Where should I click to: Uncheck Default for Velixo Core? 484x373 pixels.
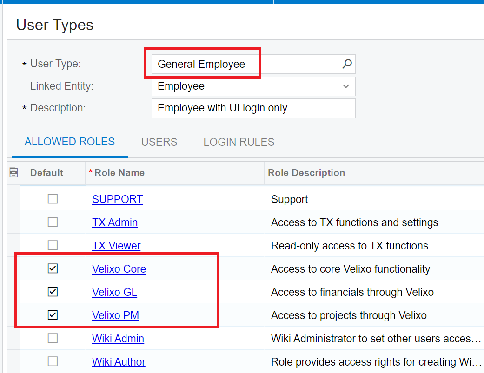pos(53,268)
